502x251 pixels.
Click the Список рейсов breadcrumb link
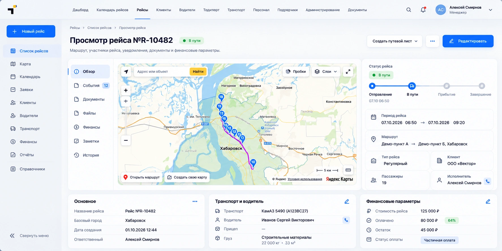click(x=99, y=28)
